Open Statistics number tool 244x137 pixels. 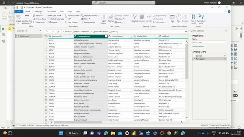(135, 19)
